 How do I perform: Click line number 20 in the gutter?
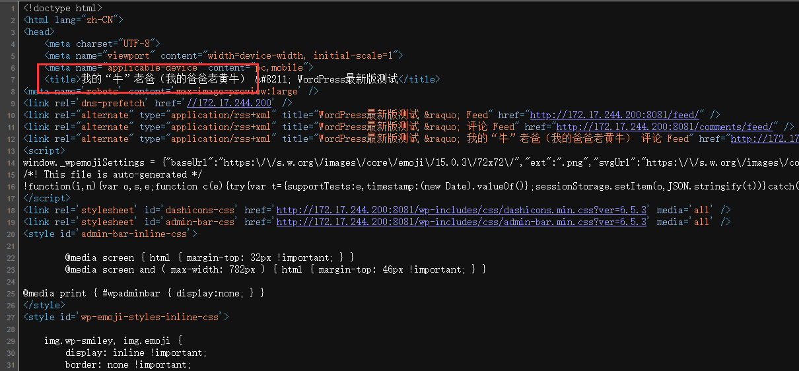point(11,234)
